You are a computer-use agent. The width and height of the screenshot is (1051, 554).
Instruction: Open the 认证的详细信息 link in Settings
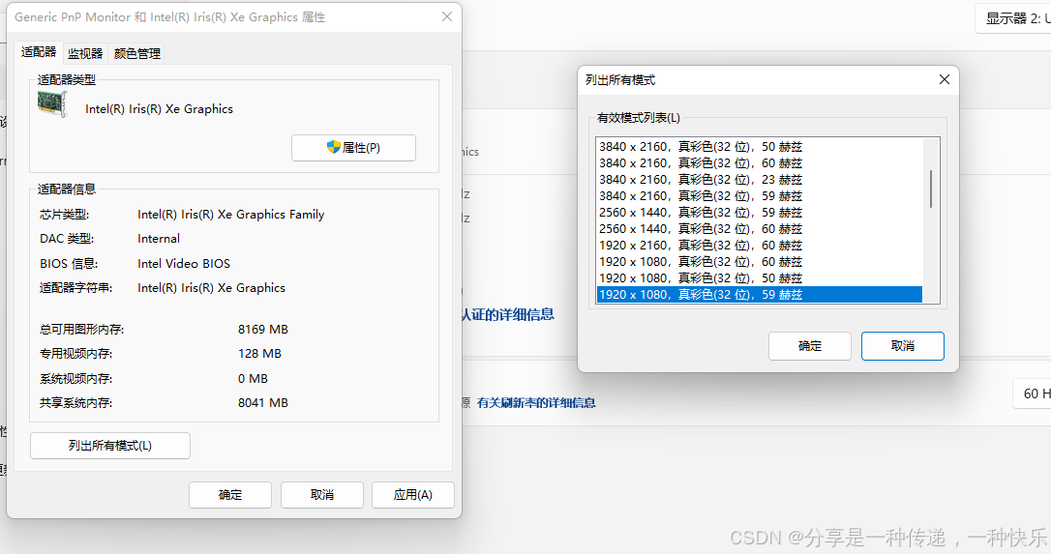[507, 314]
